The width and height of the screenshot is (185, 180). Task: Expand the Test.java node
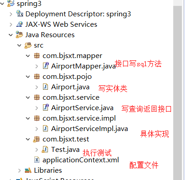[37, 150]
